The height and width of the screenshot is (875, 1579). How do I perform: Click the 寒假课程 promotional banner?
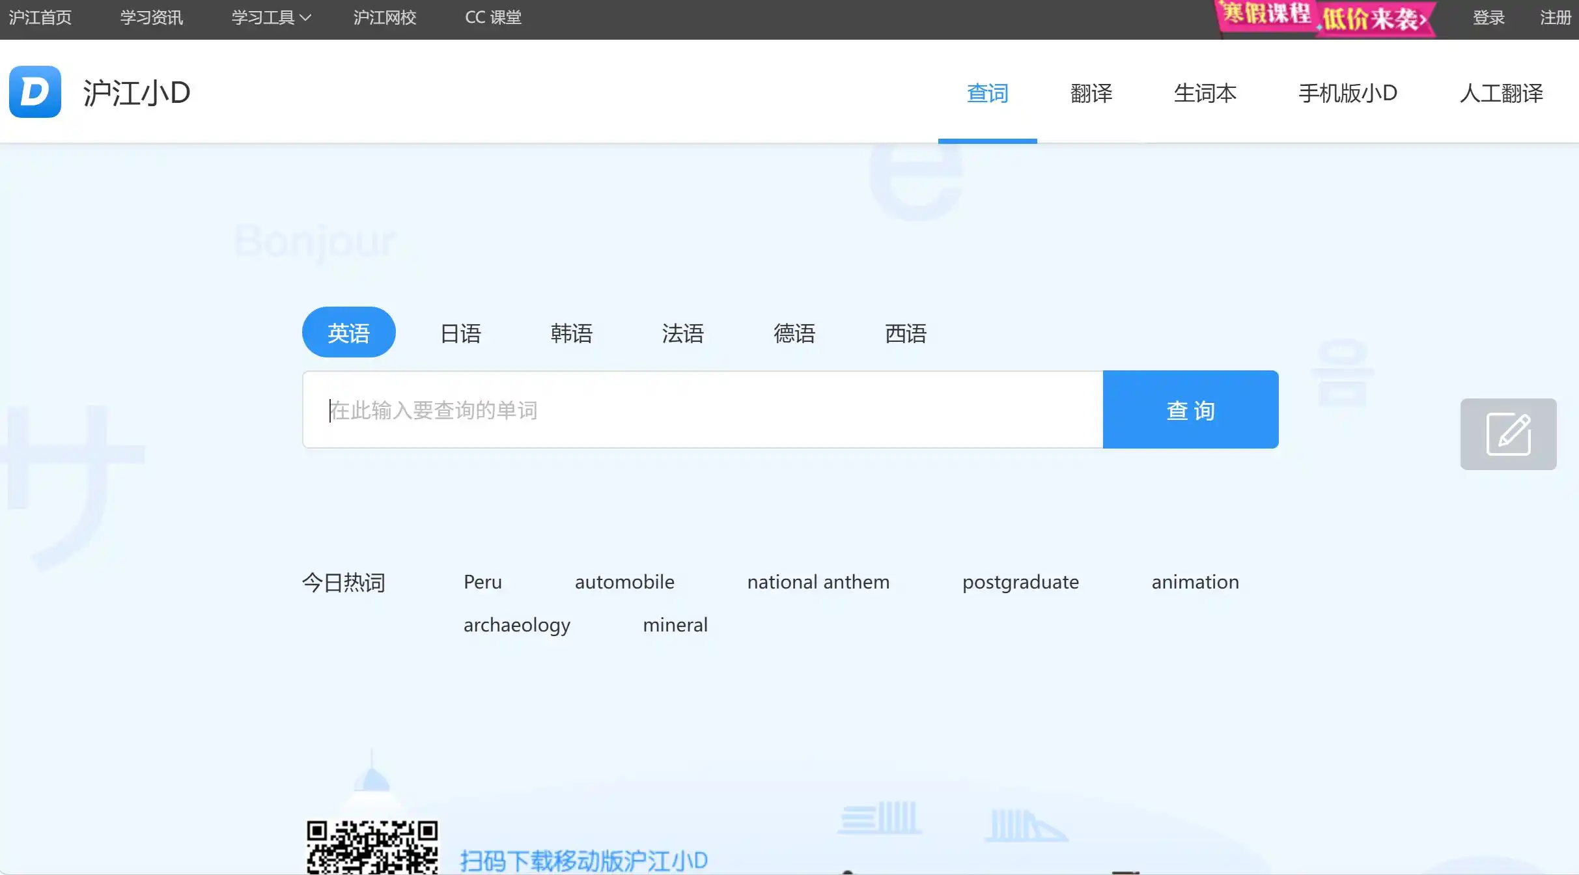[x=1325, y=18]
